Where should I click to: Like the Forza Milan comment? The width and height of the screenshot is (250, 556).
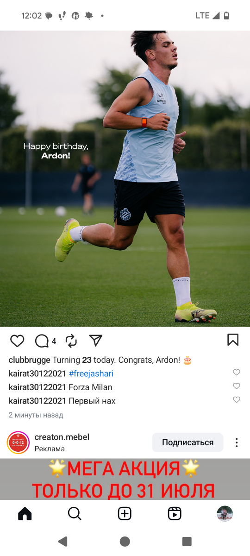pyautogui.click(x=237, y=386)
